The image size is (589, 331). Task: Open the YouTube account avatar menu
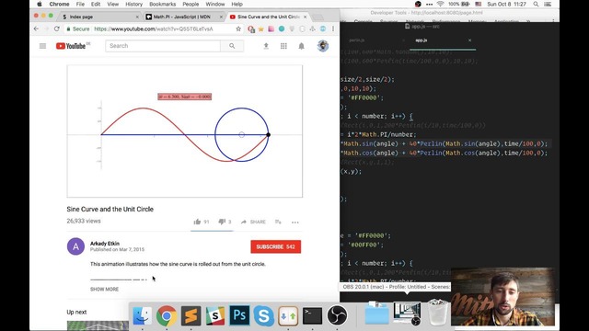[x=323, y=46]
